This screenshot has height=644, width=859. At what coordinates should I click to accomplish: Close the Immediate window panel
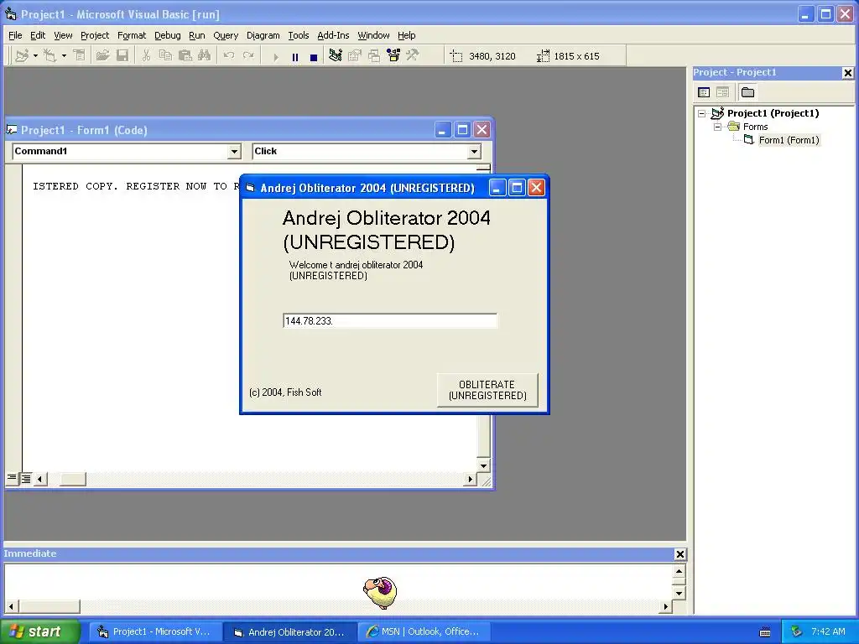(679, 554)
